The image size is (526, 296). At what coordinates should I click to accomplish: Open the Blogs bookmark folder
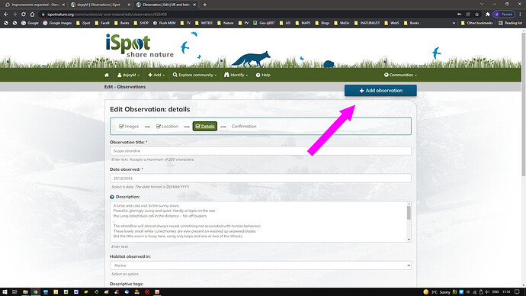322,23
